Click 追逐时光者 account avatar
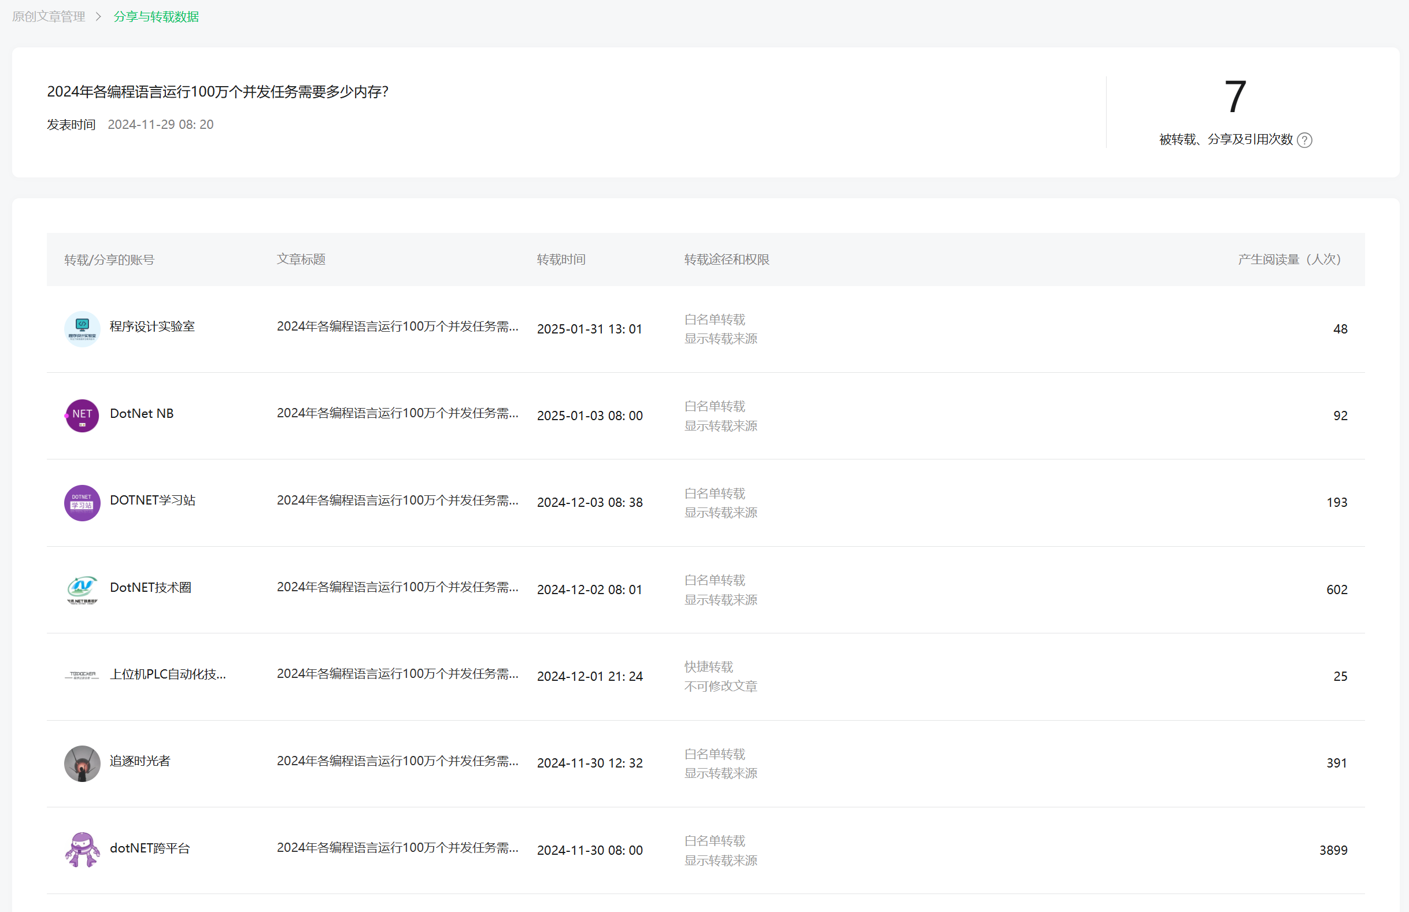This screenshot has height=912, width=1409. point(82,763)
